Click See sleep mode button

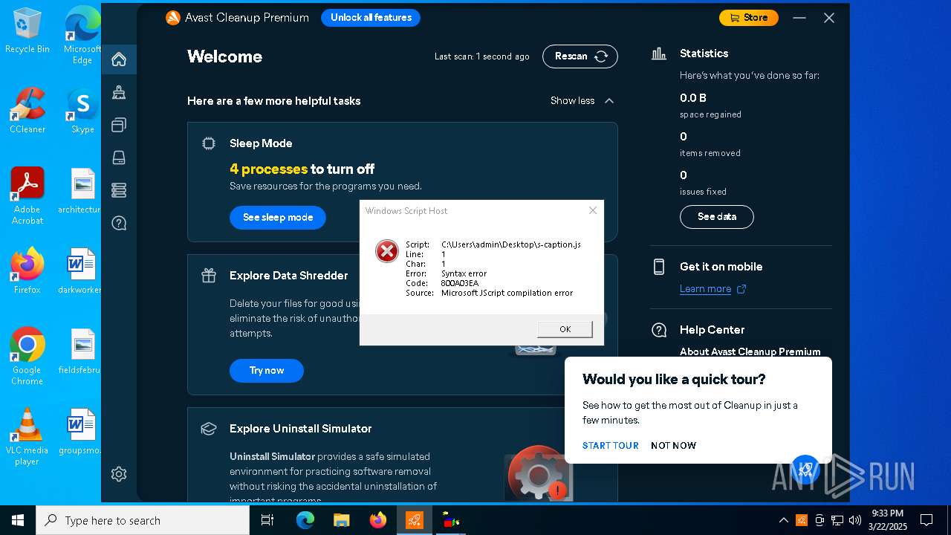[x=278, y=218]
